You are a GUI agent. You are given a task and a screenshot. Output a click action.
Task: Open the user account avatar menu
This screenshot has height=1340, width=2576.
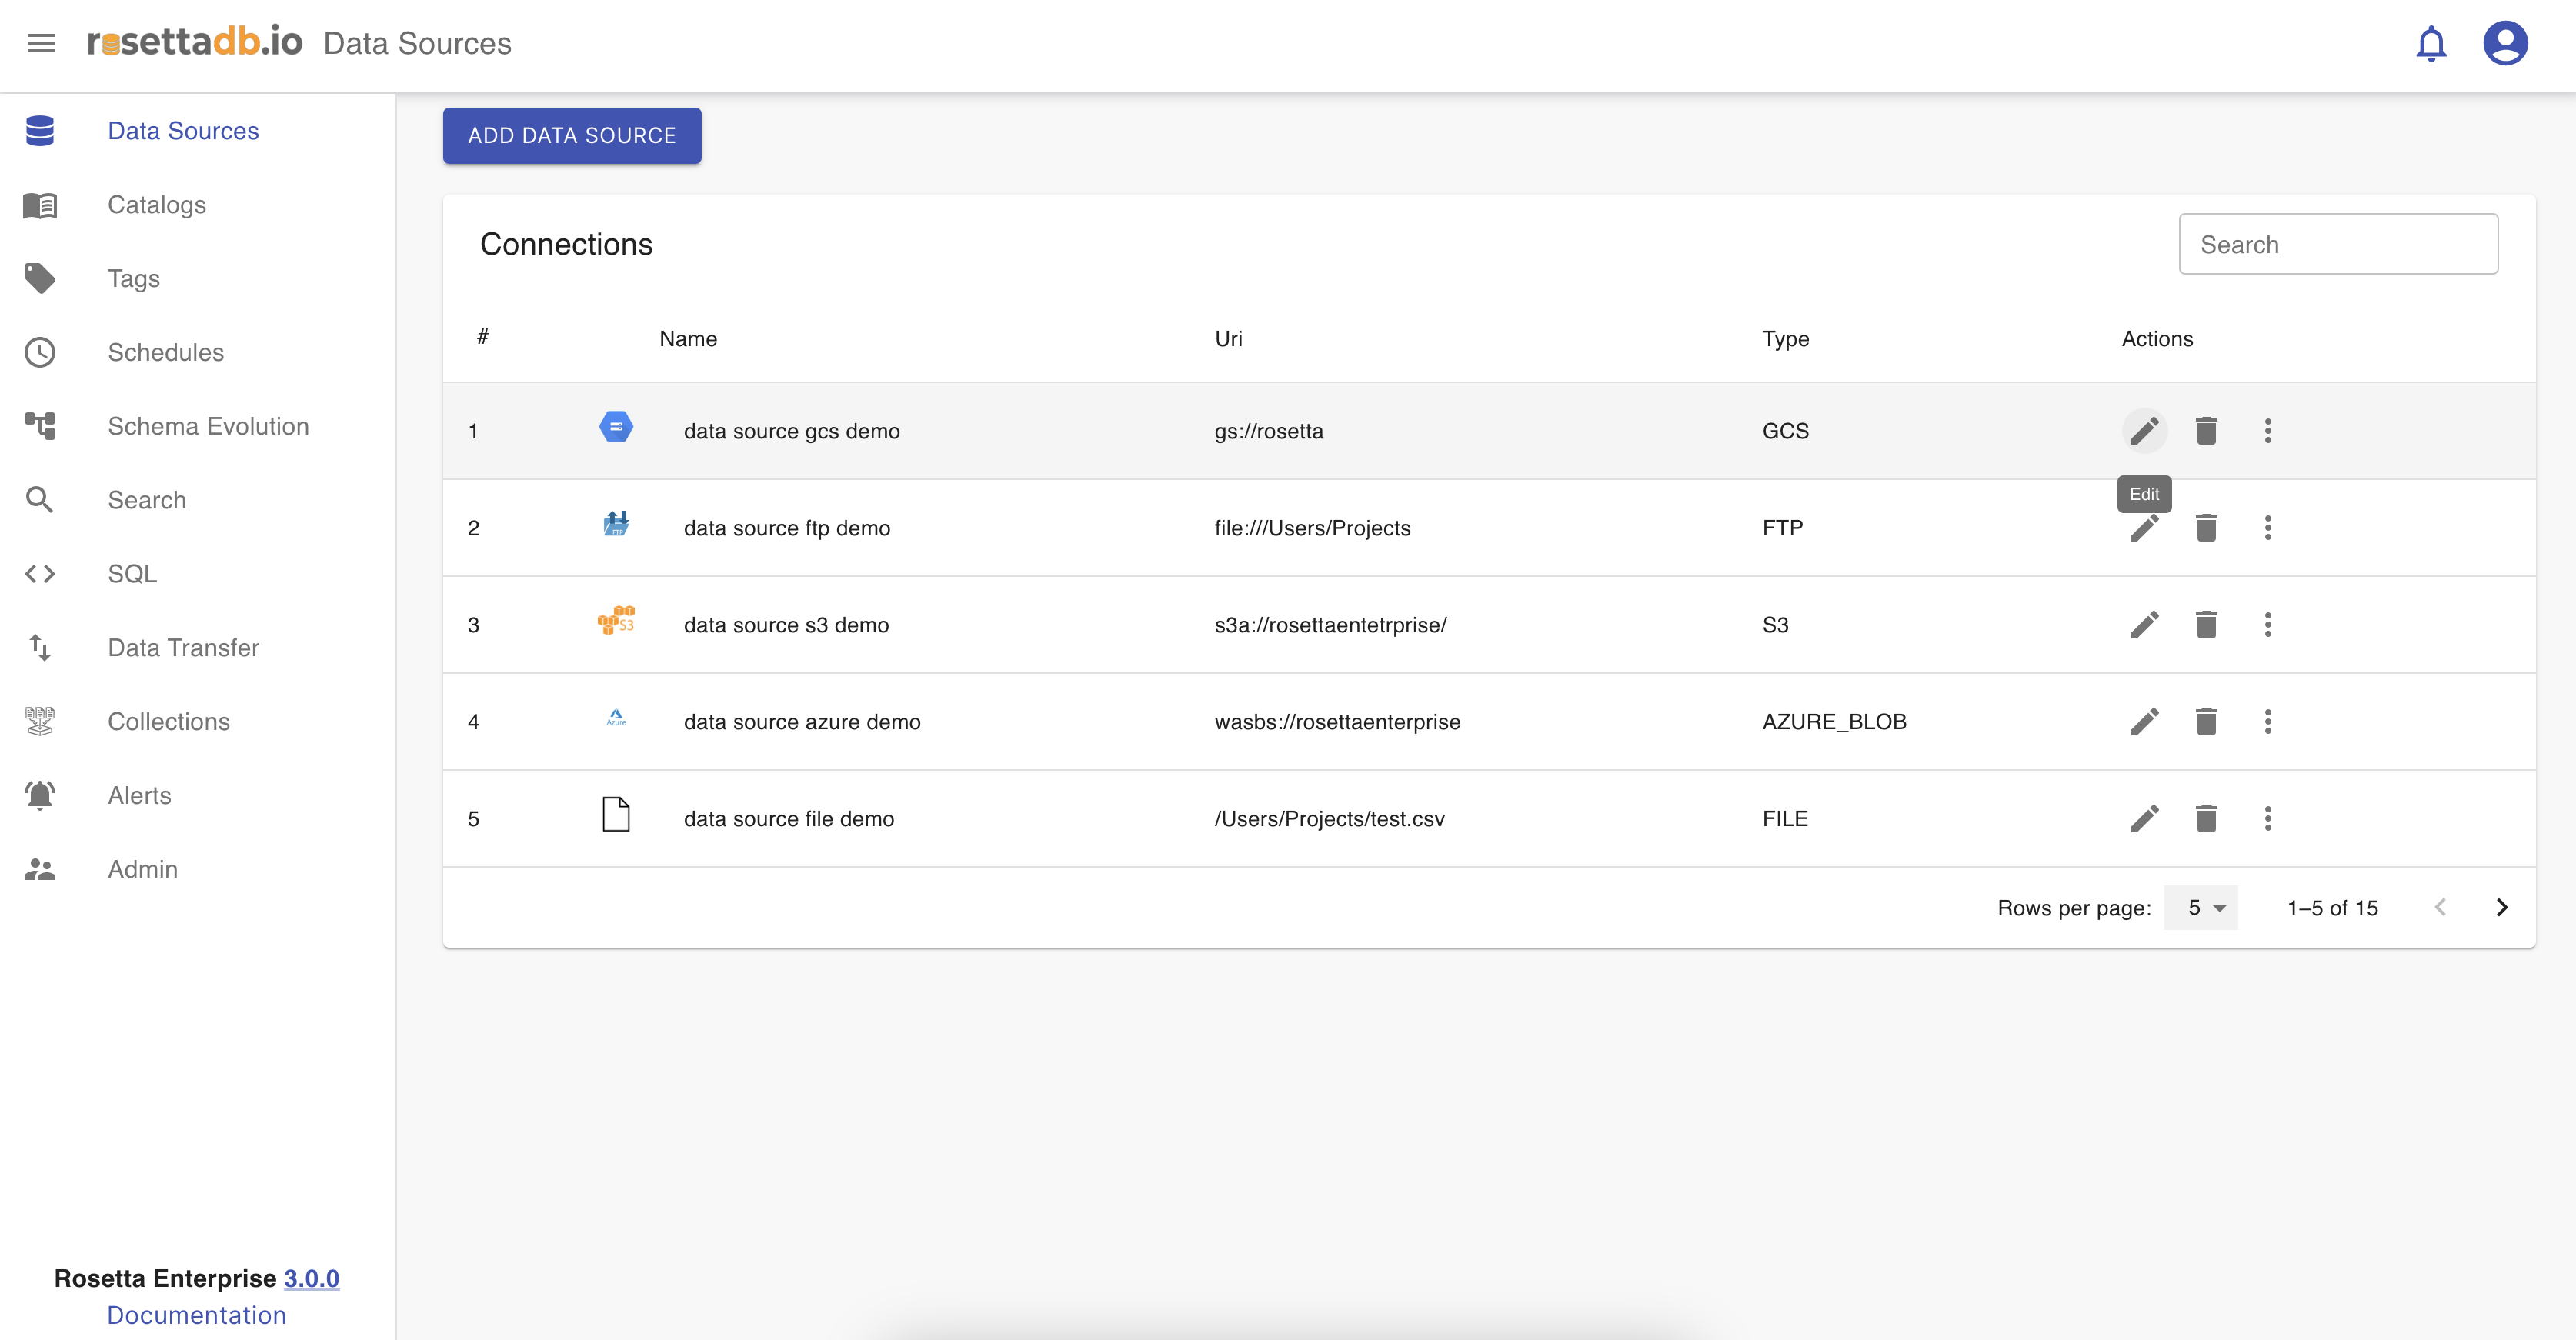click(x=2505, y=44)
